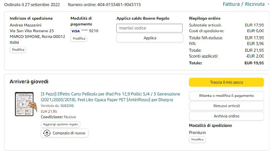Viewport: 272px width, 154px height.
Task: Expand the Fattura / Ricevuta chevron arrow
Action: (268, 4)
